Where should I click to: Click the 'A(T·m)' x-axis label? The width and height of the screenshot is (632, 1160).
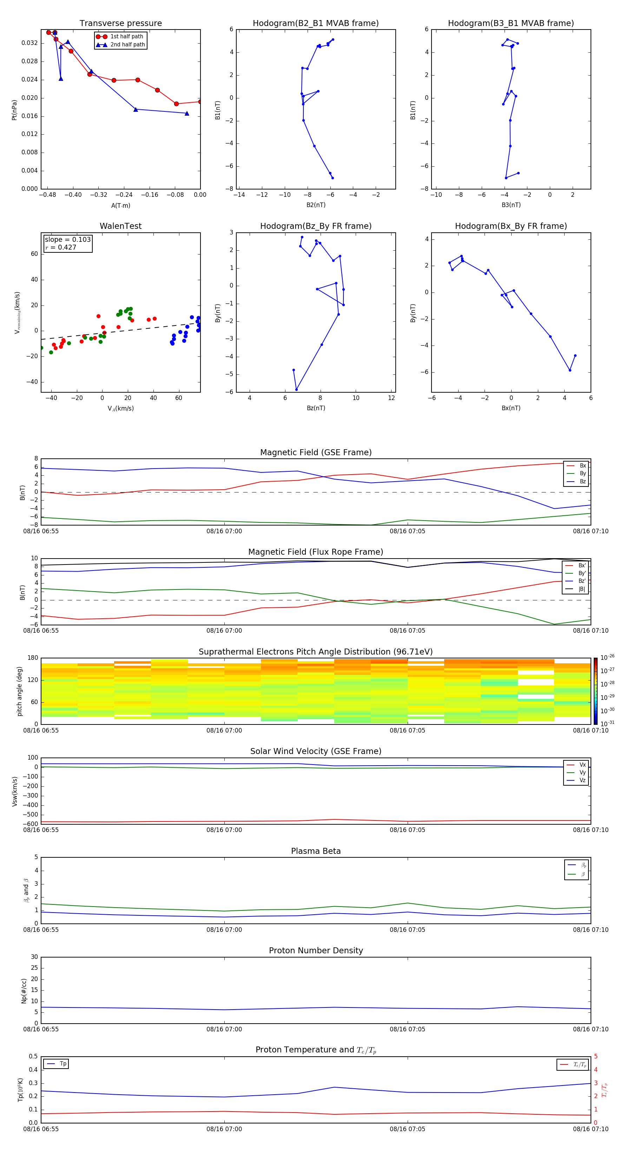click(x=120, y=206)
